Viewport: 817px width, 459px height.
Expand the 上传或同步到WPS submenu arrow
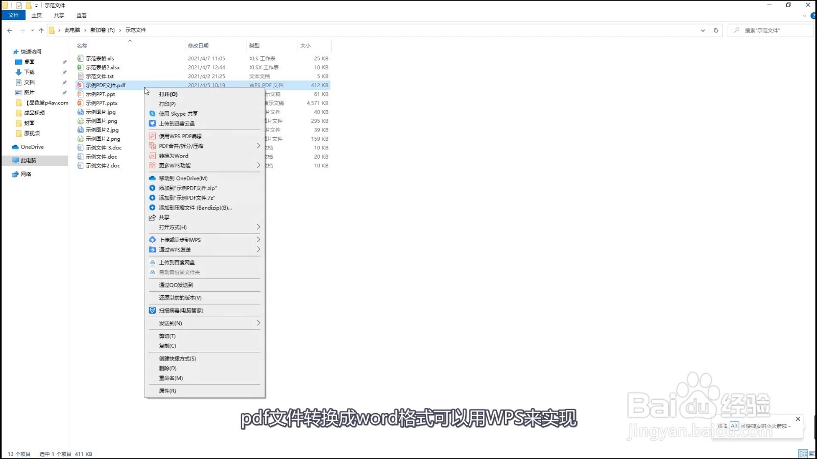pos(258,240)
